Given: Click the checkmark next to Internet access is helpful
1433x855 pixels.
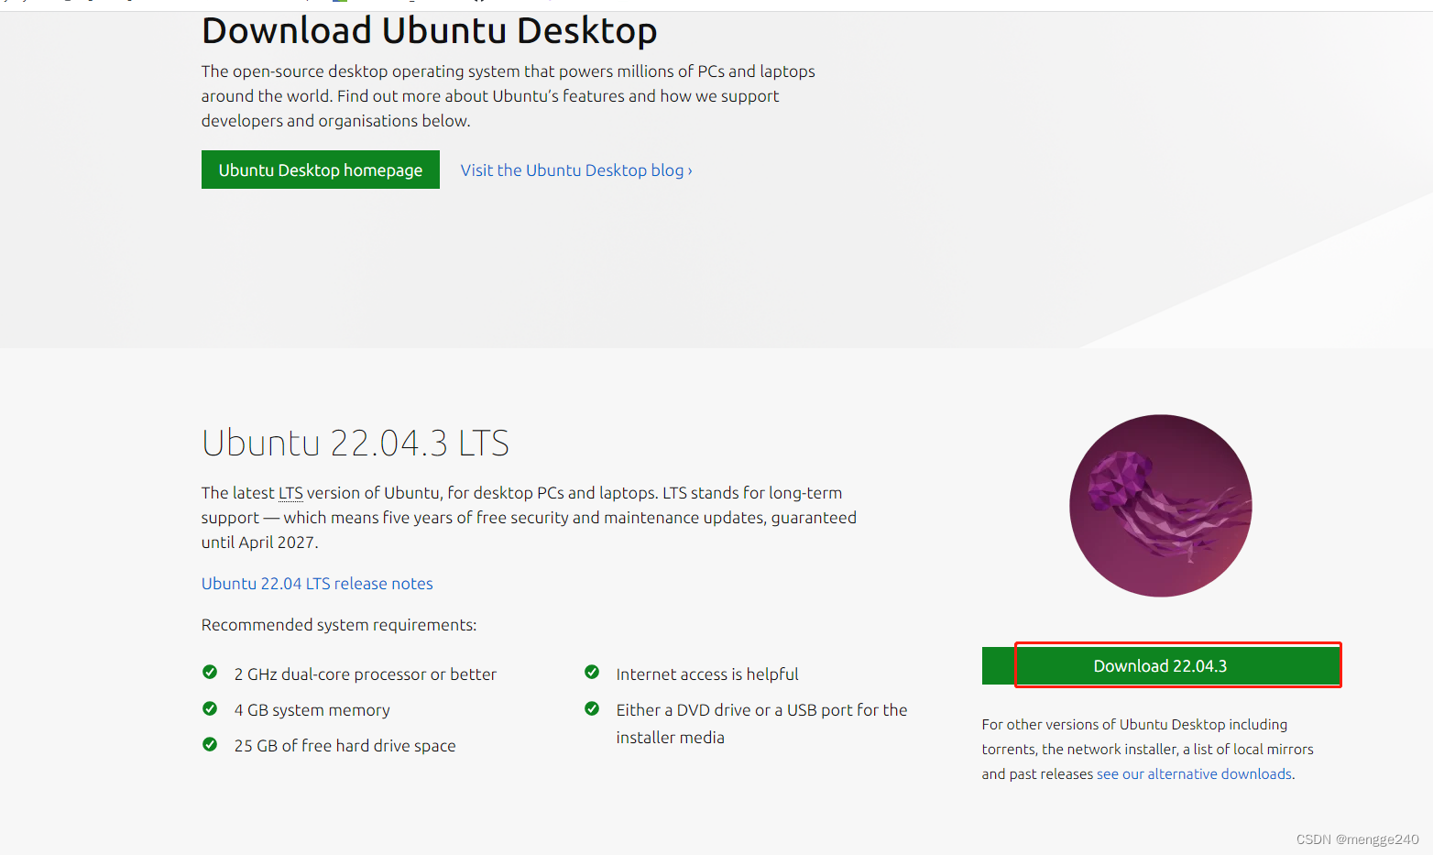Looking at the screenshot, I should tap(592, 672).
